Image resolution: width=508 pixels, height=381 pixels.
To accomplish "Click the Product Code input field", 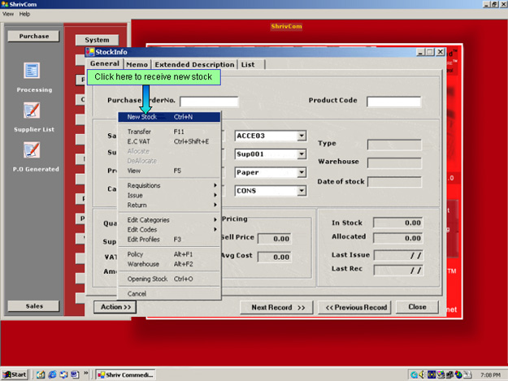I will pyautogui.click(x=393, y=102).
